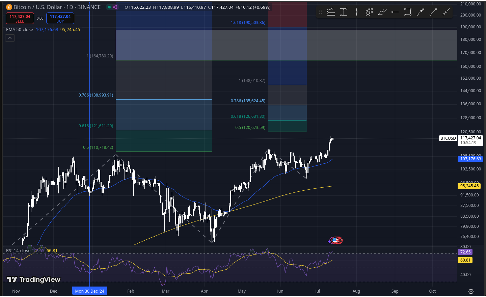This screenshot has height=297, width=486.
Task: Click the 107,176.63 EMA price tag
Action: tap(470, 159)
